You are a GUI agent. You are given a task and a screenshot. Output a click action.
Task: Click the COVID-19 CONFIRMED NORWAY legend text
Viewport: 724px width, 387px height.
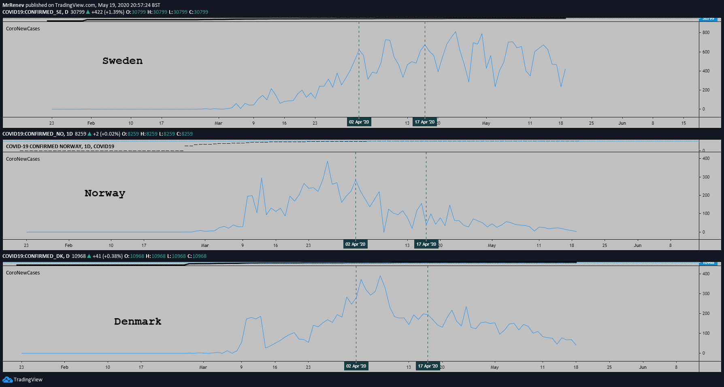[x=60, y=147]
